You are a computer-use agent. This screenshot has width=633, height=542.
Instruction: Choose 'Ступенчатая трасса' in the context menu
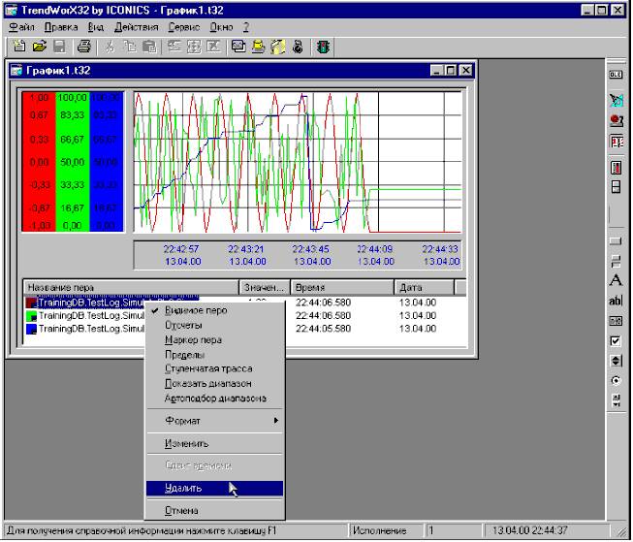(214, 368)
